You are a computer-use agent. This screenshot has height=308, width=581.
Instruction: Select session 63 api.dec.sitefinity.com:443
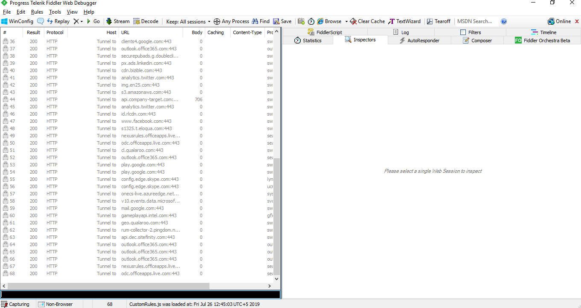[x=137, y=237]
